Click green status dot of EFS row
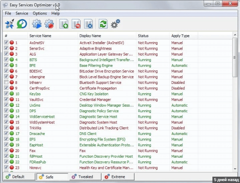This screenshot has height=183, width=240. (x=12, y=139)
